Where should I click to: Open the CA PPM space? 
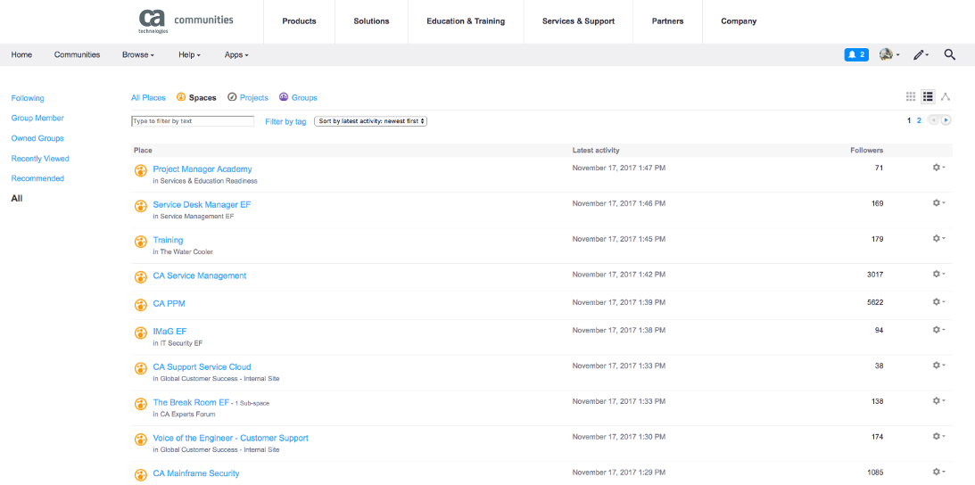[x=169, y=303]
